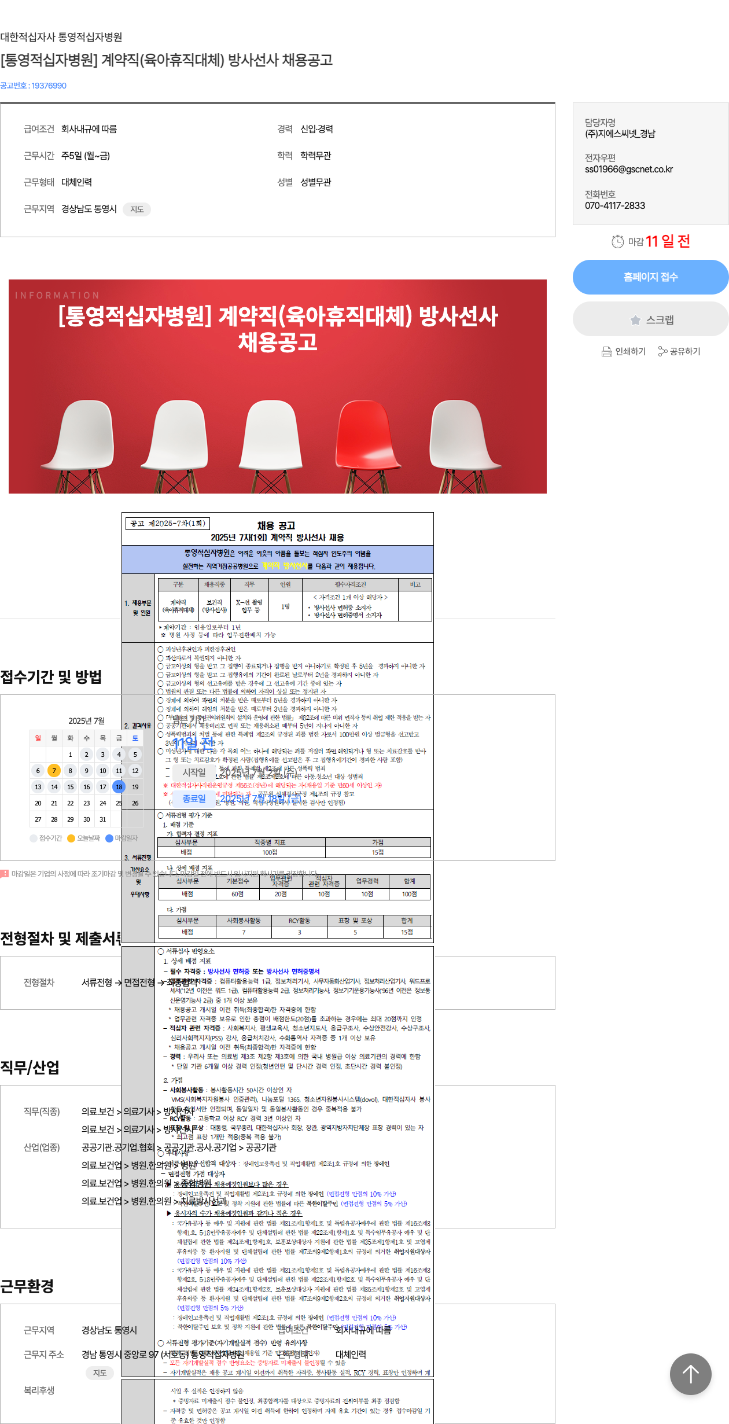The width and height of the screenshot is (729, 1424).
Task: Click the warning icon beside 마감일은 notice
Action: coord(5,874)
